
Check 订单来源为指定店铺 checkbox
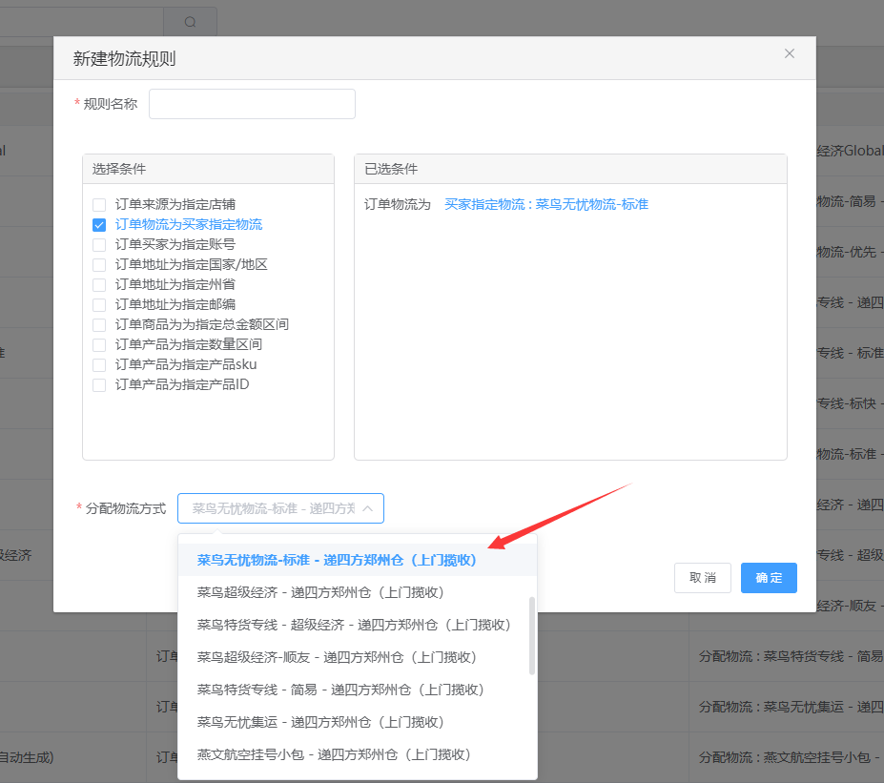click(99, 205)
